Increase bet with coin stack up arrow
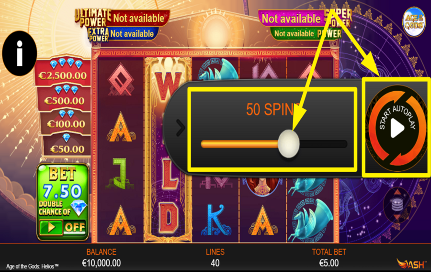Screen dimensions: 431x272 pos(397,193)
